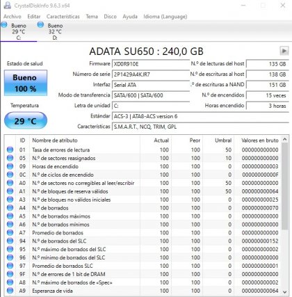Click the Umbral column header

pyautogui.click(x=218, y=141)
